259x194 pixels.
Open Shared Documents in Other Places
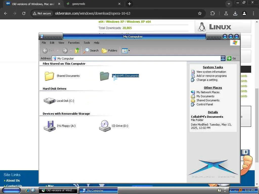(x=208, y=100)
